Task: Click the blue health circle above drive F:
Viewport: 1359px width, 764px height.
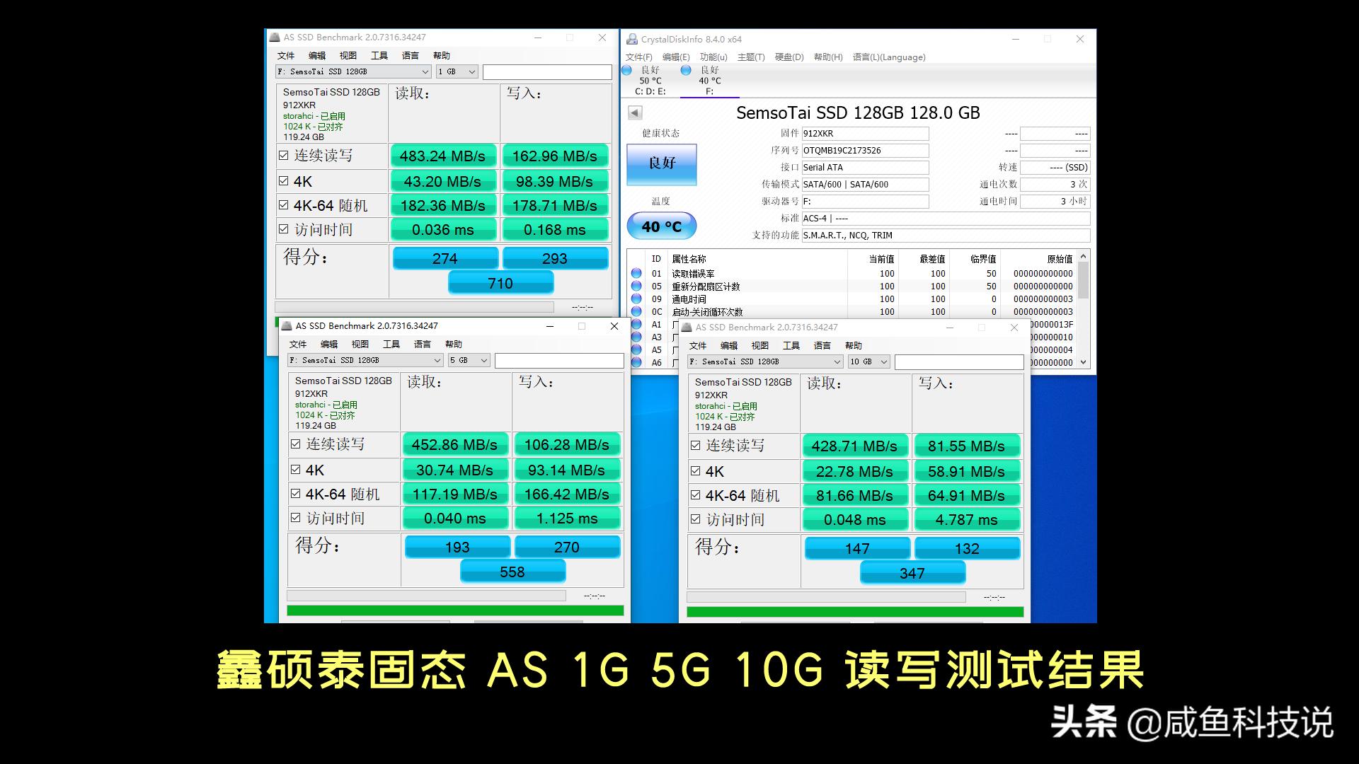Action: 685,70
